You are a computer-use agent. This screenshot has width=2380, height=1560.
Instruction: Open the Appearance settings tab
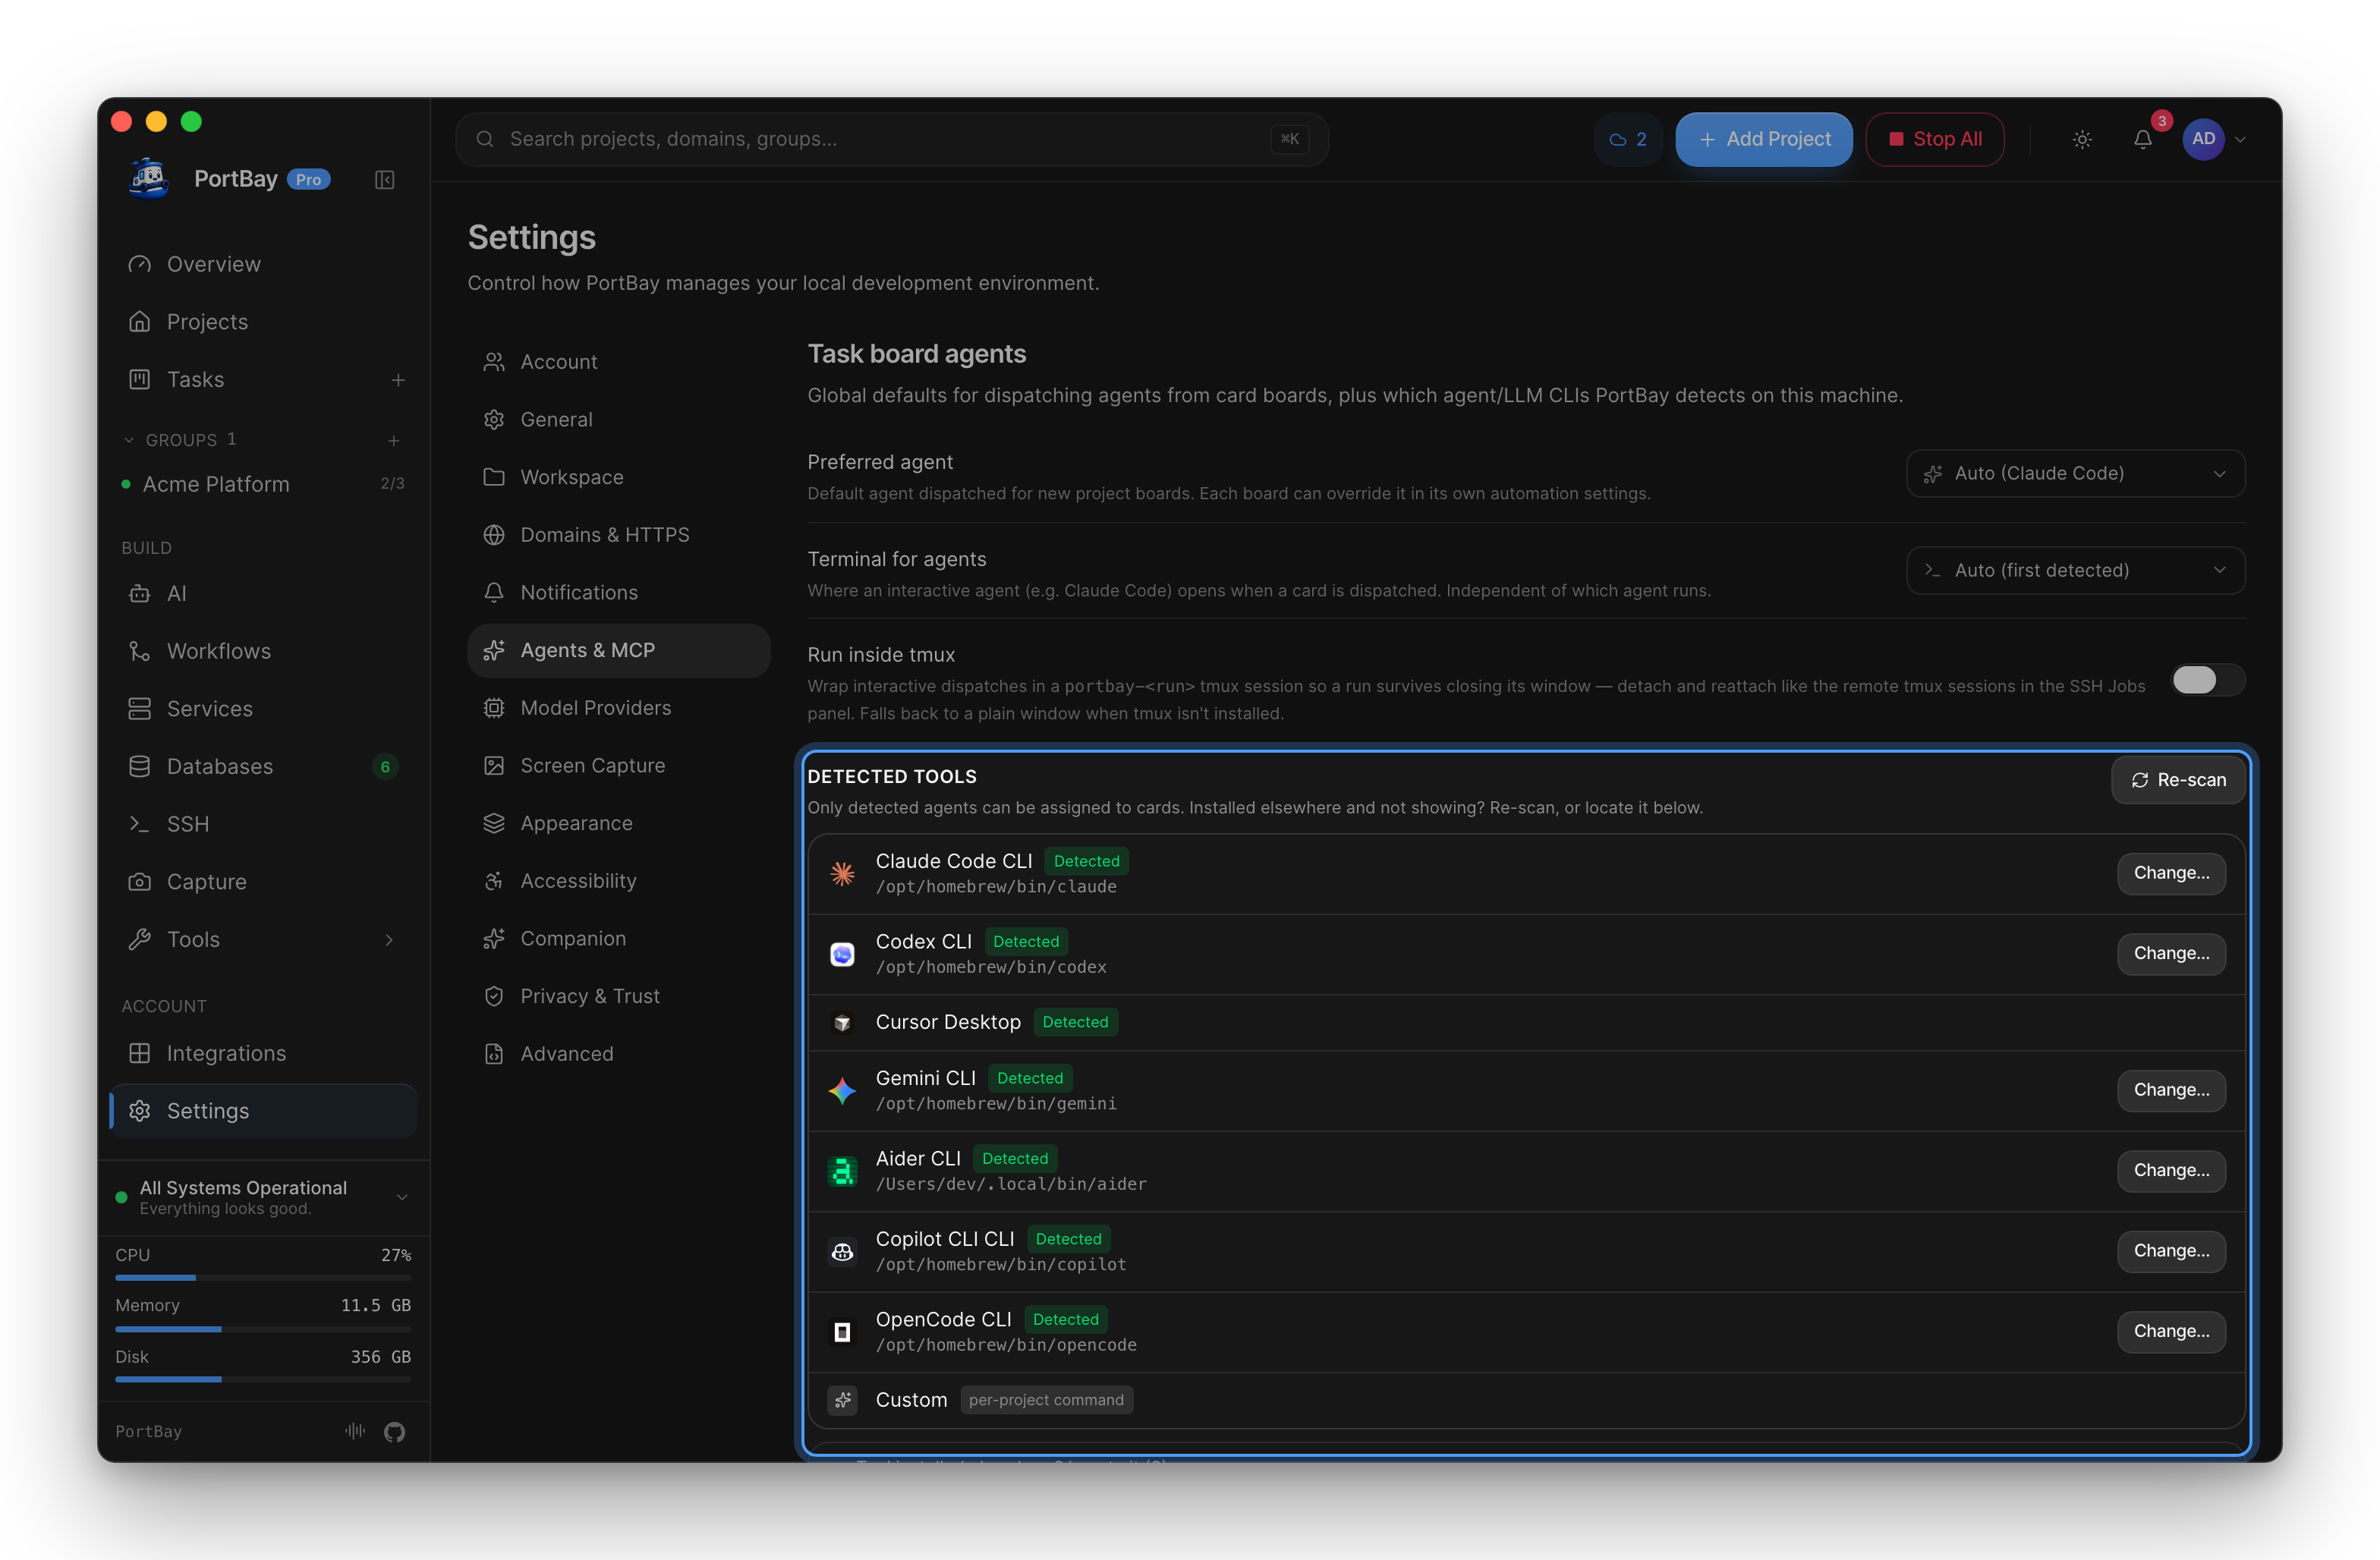(x=618, y=824)
